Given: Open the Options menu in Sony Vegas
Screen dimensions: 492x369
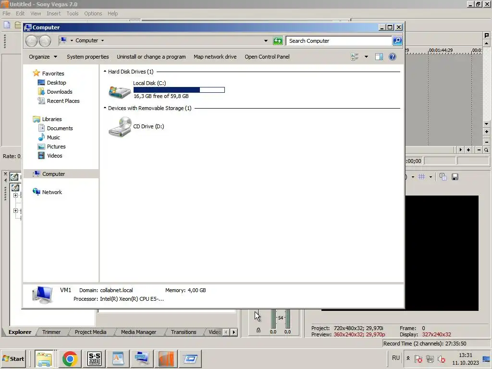Looking at the screenshot, I should 93,13.
